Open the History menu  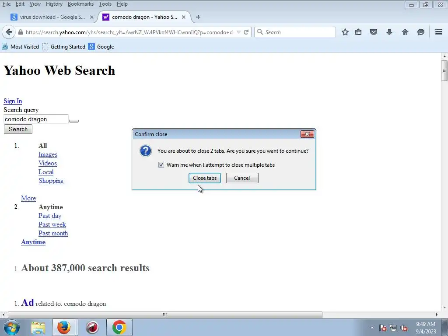(54, 4)
